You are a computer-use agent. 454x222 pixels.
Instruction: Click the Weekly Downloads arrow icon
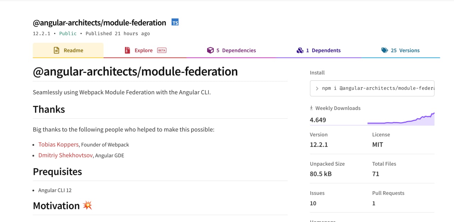coord(311,108)
